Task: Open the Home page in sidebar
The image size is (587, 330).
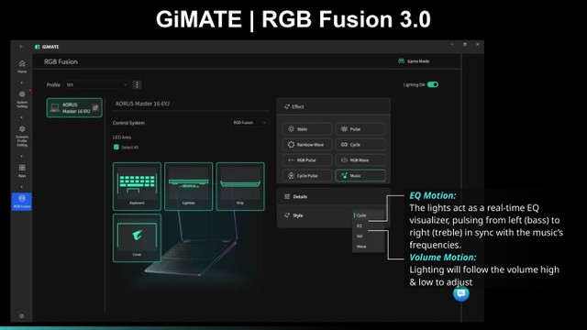Action: (x=22, y=67)
